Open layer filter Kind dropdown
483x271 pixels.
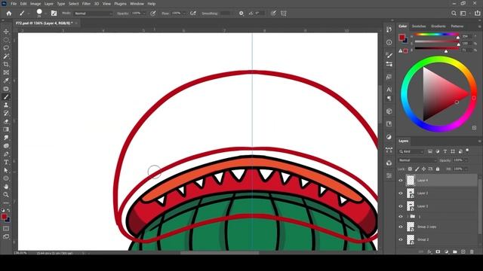(x=411, y=151)
